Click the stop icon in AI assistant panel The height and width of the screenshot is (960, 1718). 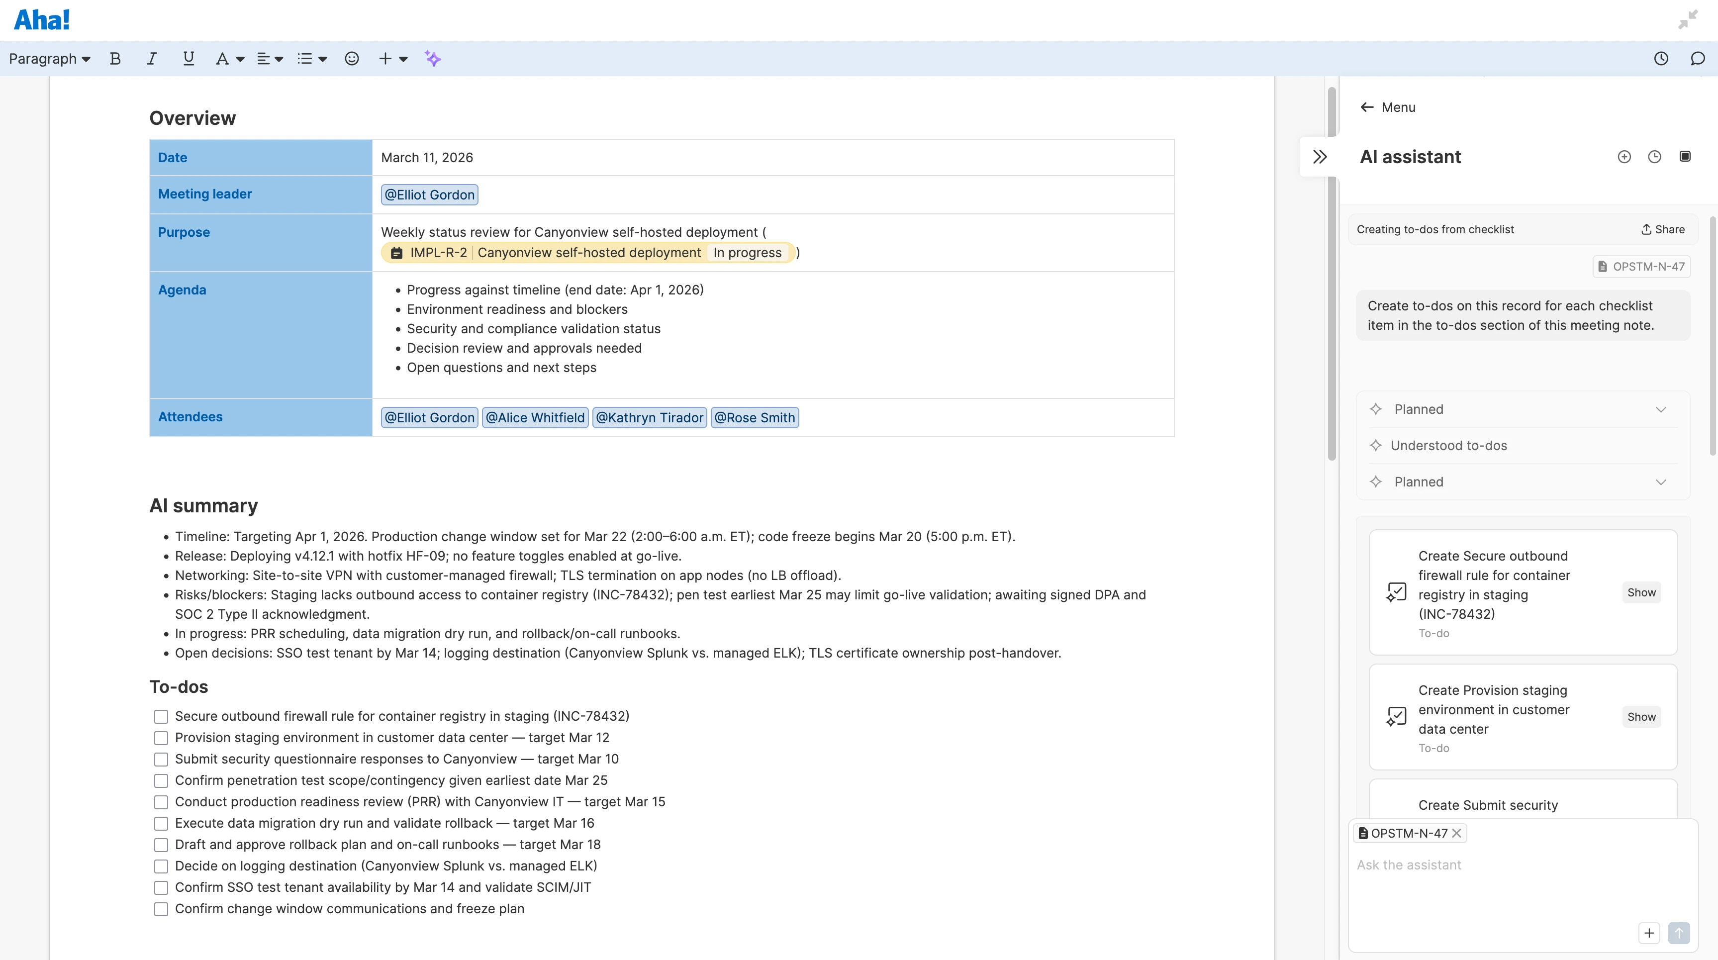[1685, 156]
